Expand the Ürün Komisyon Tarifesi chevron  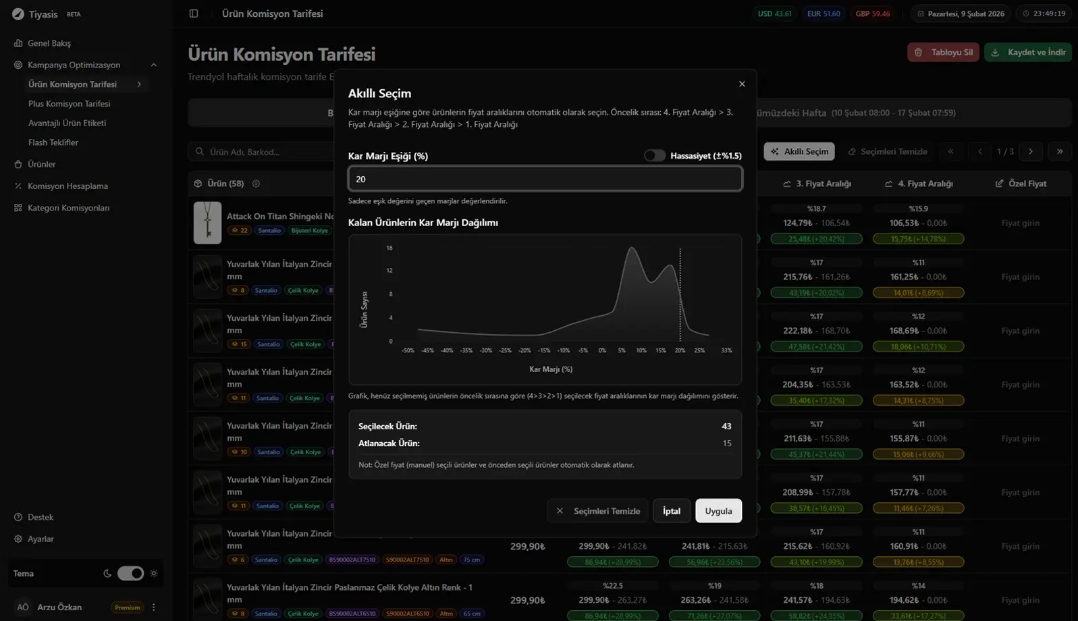[x=139, y=84]
